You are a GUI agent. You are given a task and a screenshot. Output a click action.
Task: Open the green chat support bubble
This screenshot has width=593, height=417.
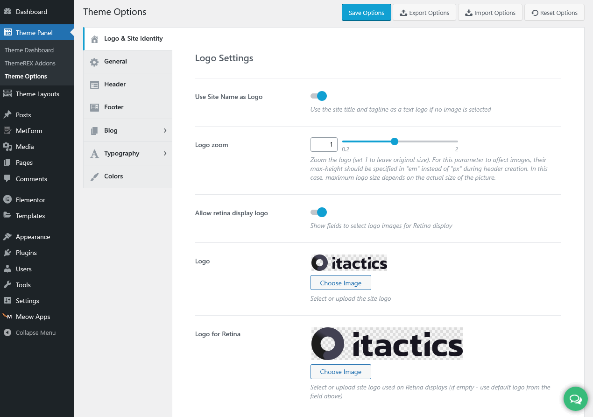click(575, 399)
